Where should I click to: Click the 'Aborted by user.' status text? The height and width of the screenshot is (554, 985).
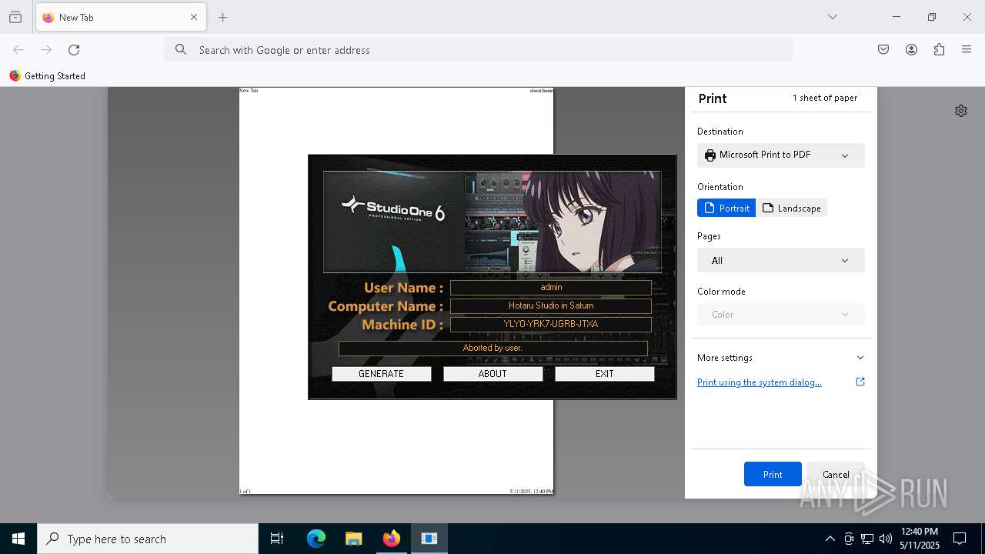point(492,349)
